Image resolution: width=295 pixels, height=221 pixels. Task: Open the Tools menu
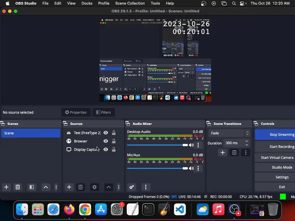tap(155, 3)
